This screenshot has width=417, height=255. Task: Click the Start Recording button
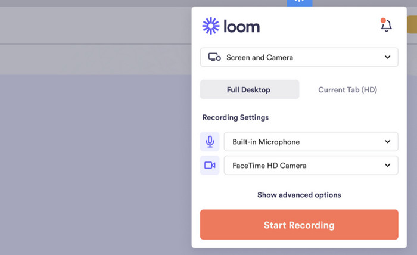point(299,225)
